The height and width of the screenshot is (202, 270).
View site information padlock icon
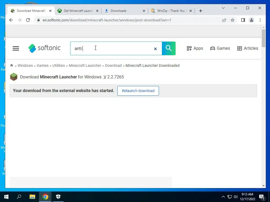[38, 20]
